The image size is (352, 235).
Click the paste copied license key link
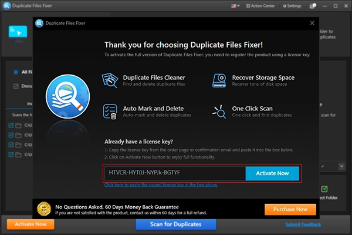pos(161,185)
